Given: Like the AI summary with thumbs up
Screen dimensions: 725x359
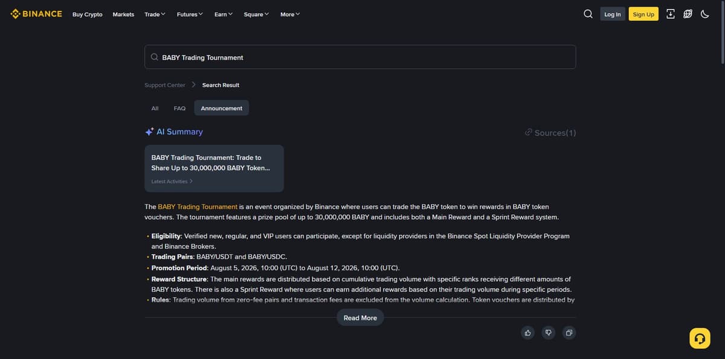Looking at the screenshot, I should click(x=528, y=332).
